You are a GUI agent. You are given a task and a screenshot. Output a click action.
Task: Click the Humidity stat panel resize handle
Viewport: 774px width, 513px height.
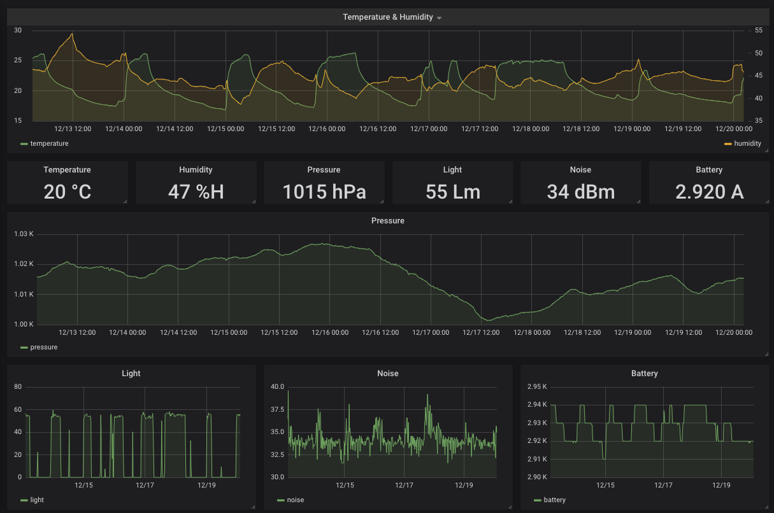254,202
